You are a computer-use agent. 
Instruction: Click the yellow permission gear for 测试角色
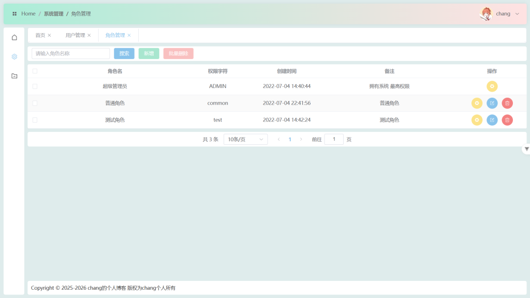(477, 120)
